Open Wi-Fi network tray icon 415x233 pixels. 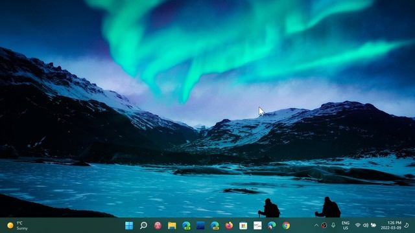(x=358, y=225)
